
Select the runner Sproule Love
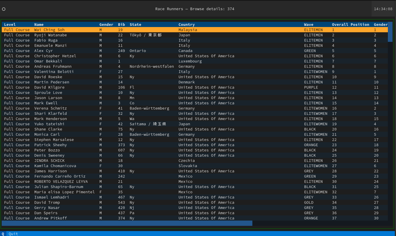(x=195, y=93)
